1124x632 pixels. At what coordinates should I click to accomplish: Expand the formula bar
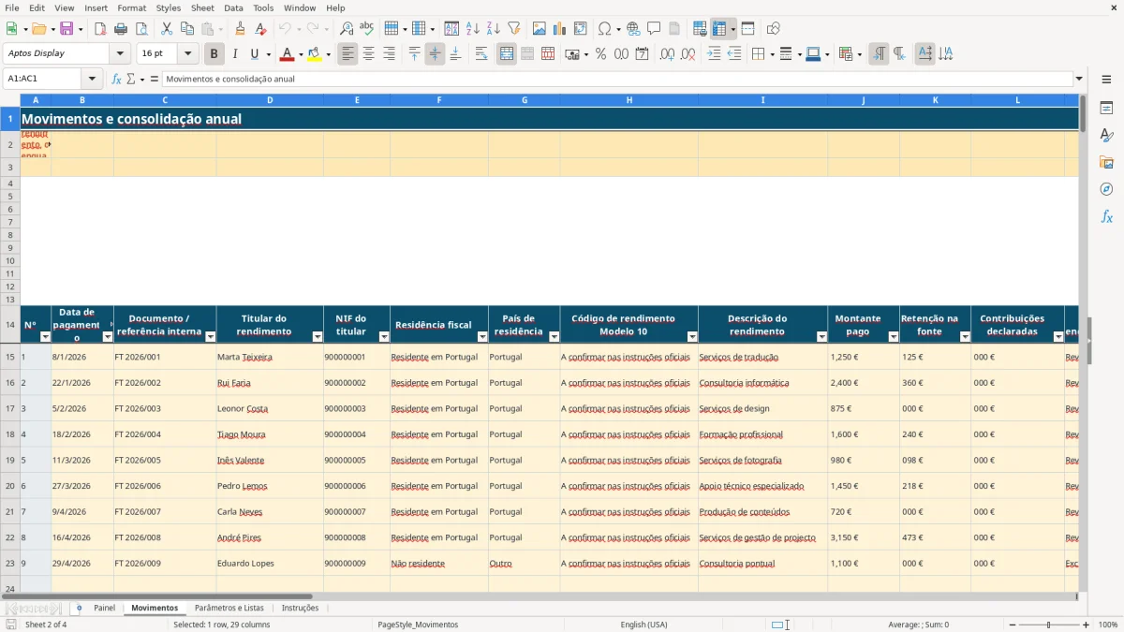[1079, 79]
